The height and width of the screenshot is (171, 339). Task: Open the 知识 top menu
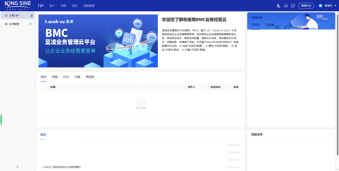(x=75, y=6)
